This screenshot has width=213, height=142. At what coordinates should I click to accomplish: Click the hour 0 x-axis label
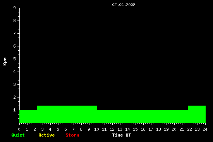coord(19,129)
